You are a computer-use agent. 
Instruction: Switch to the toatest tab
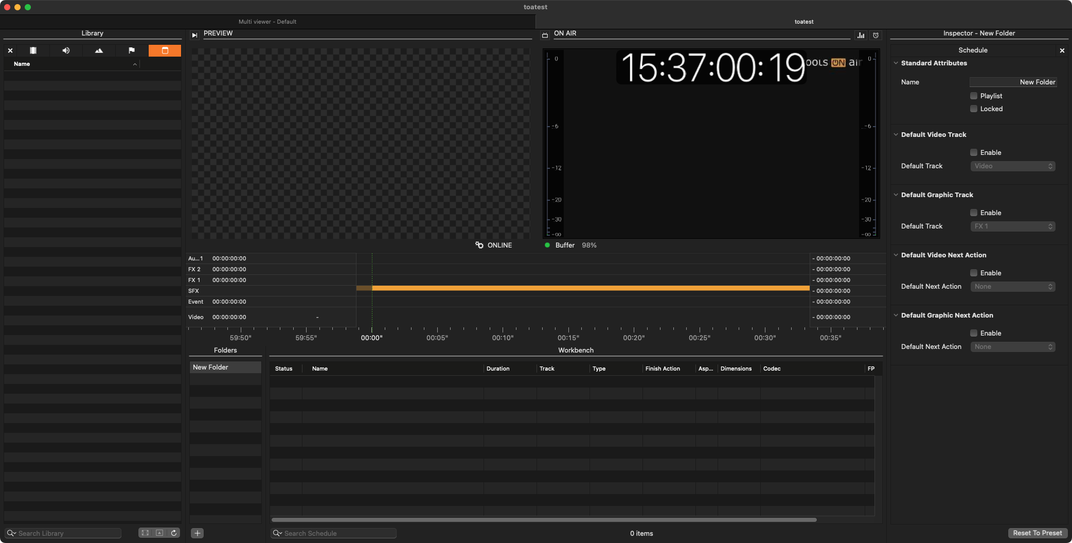803,22
